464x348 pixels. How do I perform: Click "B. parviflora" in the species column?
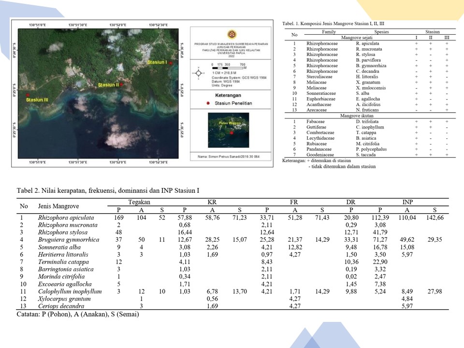coord(368,60)
